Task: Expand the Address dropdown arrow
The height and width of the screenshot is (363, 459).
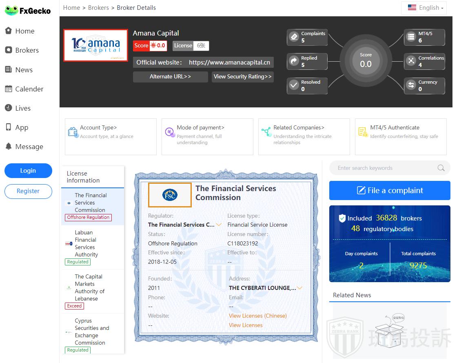Action: [300, 288]
